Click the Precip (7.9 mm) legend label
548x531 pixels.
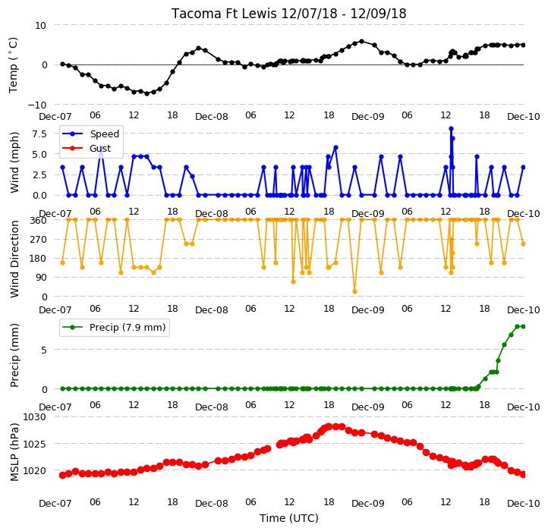128,328
